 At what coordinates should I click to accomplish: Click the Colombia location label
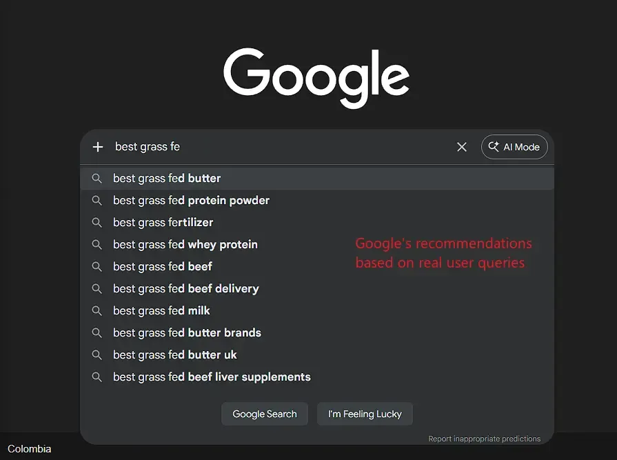coord(30,448)
